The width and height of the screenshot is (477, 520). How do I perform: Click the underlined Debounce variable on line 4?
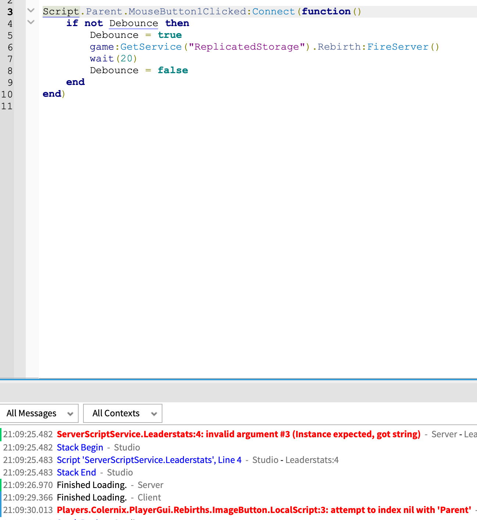pos(133,23)
